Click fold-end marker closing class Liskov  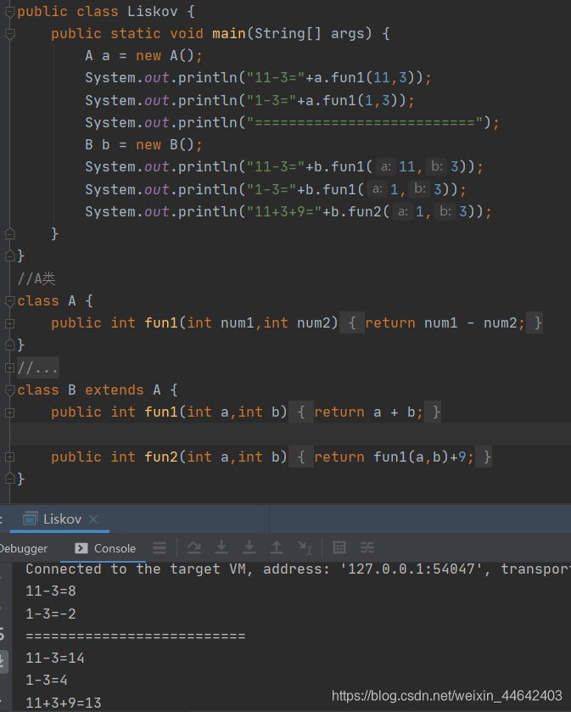click(x=9, y=256)
